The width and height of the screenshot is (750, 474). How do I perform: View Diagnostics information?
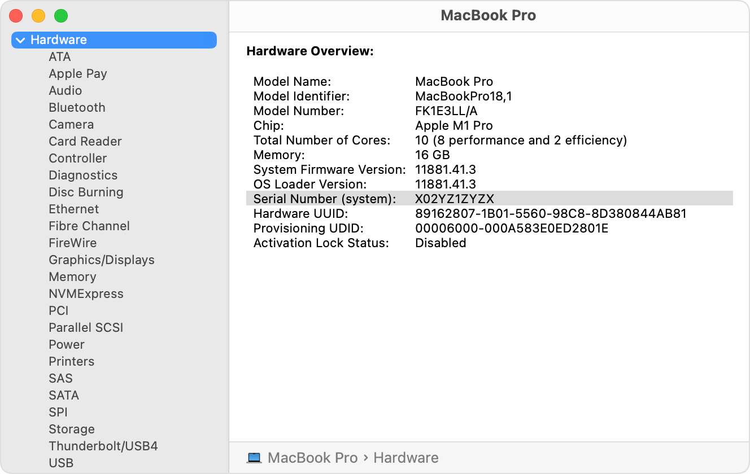pyautogui.click(x=83, y=175)
